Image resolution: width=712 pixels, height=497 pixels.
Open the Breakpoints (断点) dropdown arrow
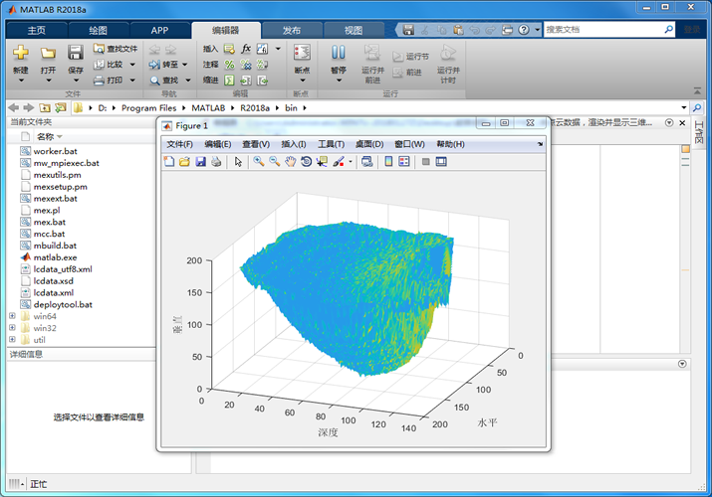tap(303, 81)
